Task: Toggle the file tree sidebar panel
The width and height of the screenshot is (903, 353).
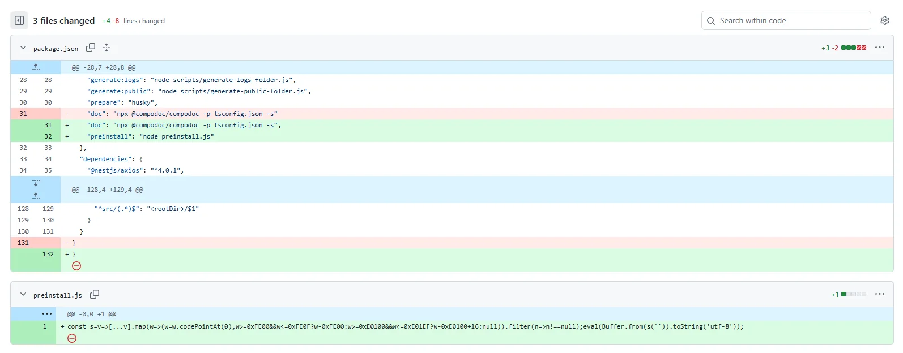Action: 19,20
